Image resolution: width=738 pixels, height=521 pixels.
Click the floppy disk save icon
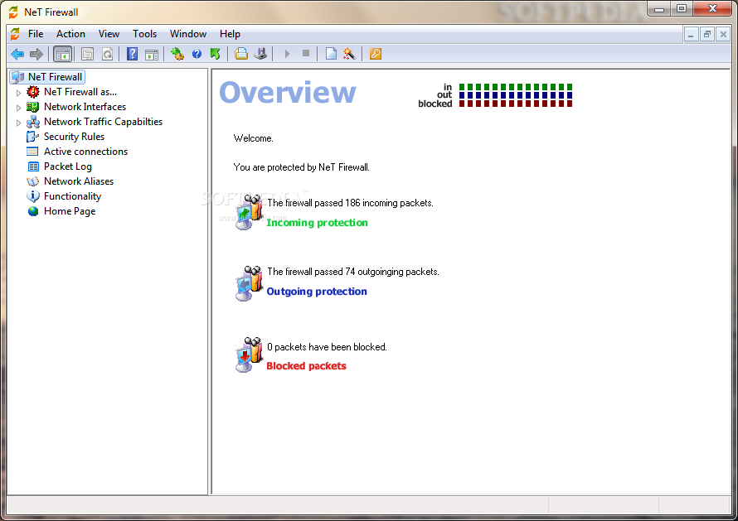pyautogui.click(x=260, y=54)
